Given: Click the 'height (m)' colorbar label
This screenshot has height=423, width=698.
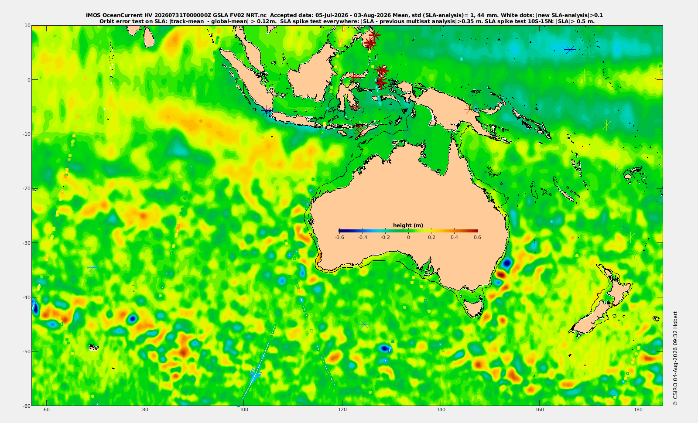Looking at the screenshot, I should [x=408, y=225].
